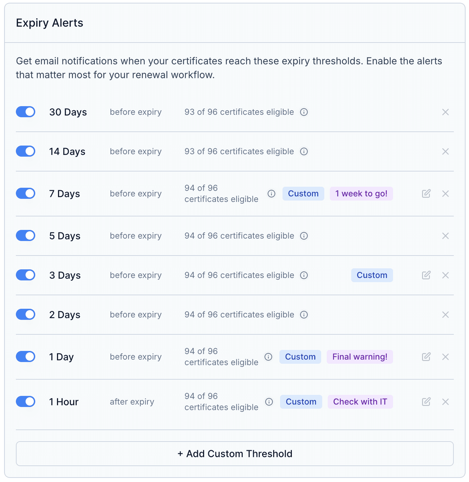Disable the 30 Days alert toggle
This screenshot has height=482, width=469.
26,112
